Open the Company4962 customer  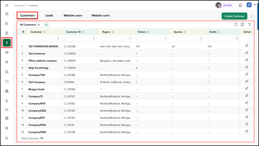[37, 125]
